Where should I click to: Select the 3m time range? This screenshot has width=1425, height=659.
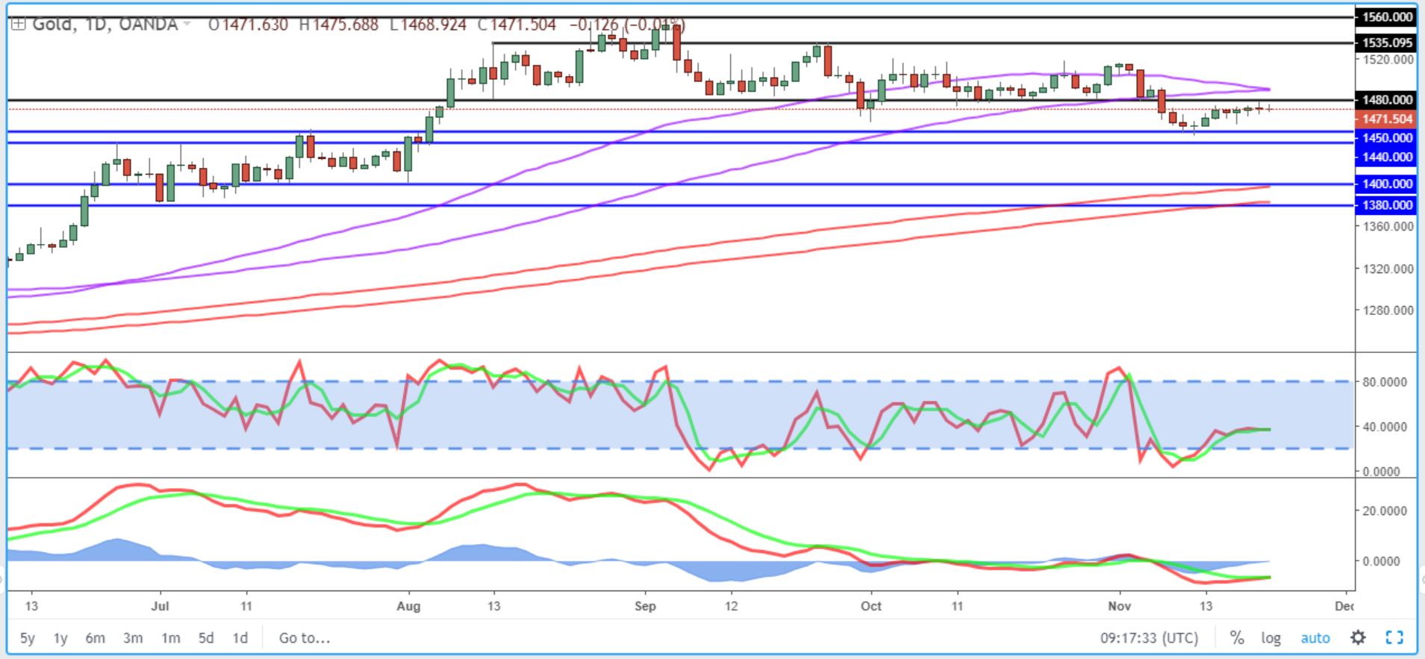[133, 638]
